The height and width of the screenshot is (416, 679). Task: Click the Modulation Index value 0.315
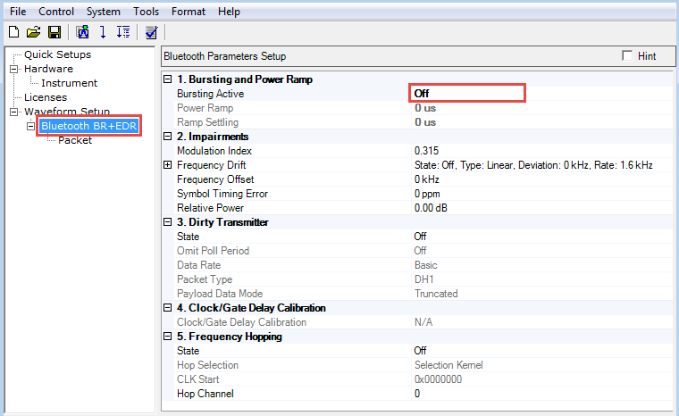click(x=426, y=151)
